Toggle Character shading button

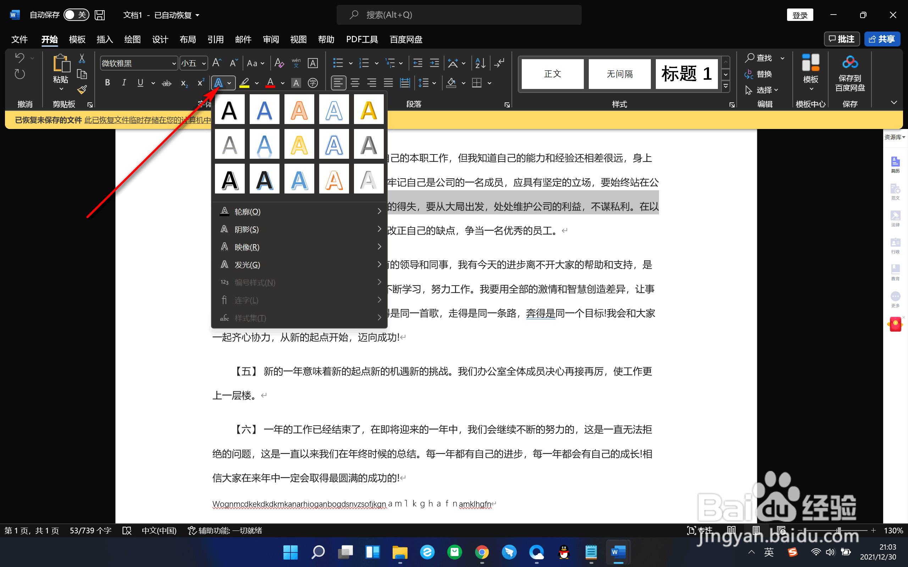click(x=296, y=83)
